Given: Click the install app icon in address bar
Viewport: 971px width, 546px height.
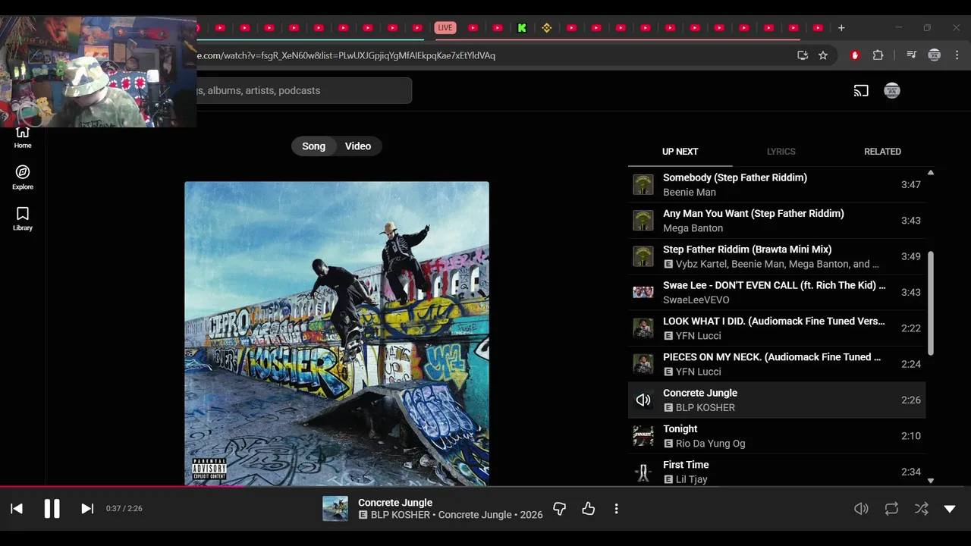Looking at the screenshot, I should click(803, 55).
